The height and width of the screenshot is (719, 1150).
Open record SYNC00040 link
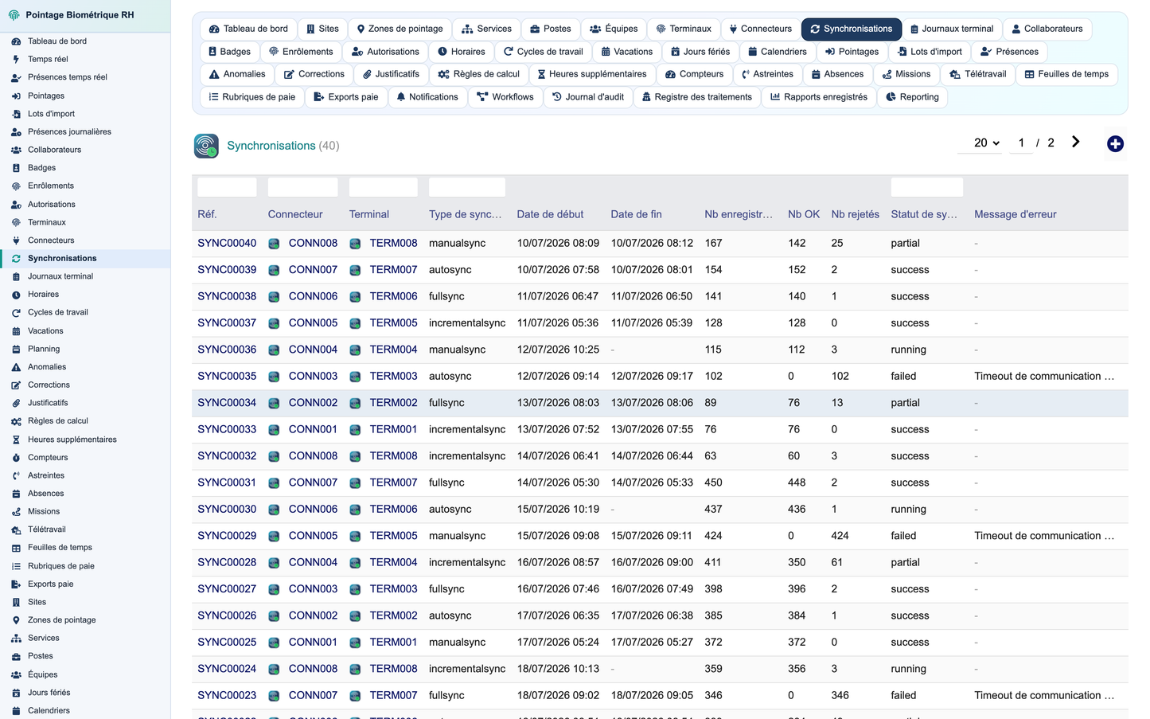(x=227, y=243)
